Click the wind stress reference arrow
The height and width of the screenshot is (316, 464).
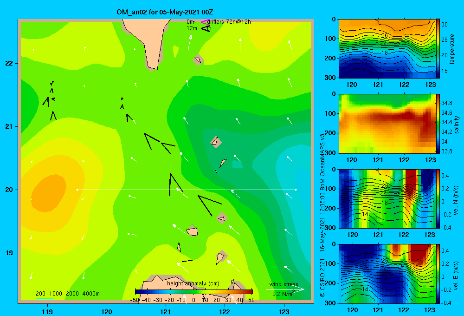point(285,290)
